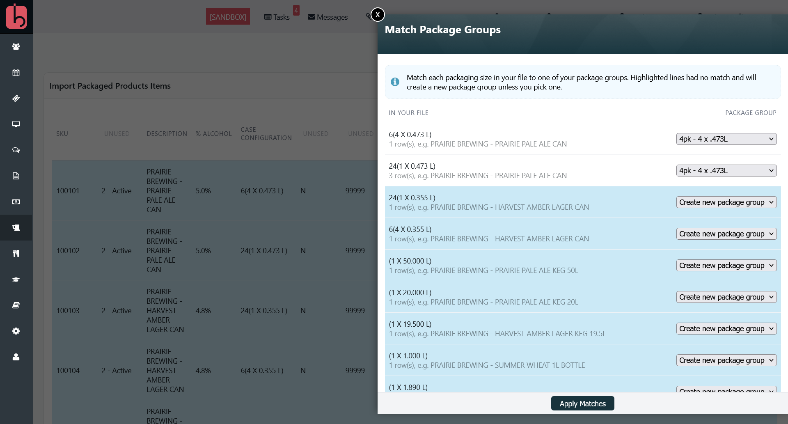Click the Apply Matches button

coord(582,403)
